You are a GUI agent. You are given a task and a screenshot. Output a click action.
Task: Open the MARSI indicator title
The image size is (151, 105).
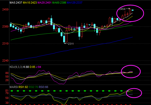pyautogui.click(x=14, y=87)
